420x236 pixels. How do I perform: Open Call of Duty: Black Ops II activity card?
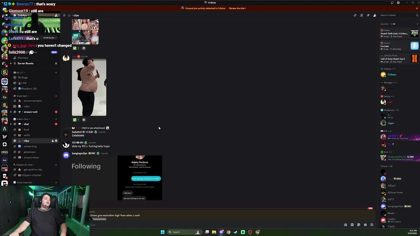click(x=399, y=59)
